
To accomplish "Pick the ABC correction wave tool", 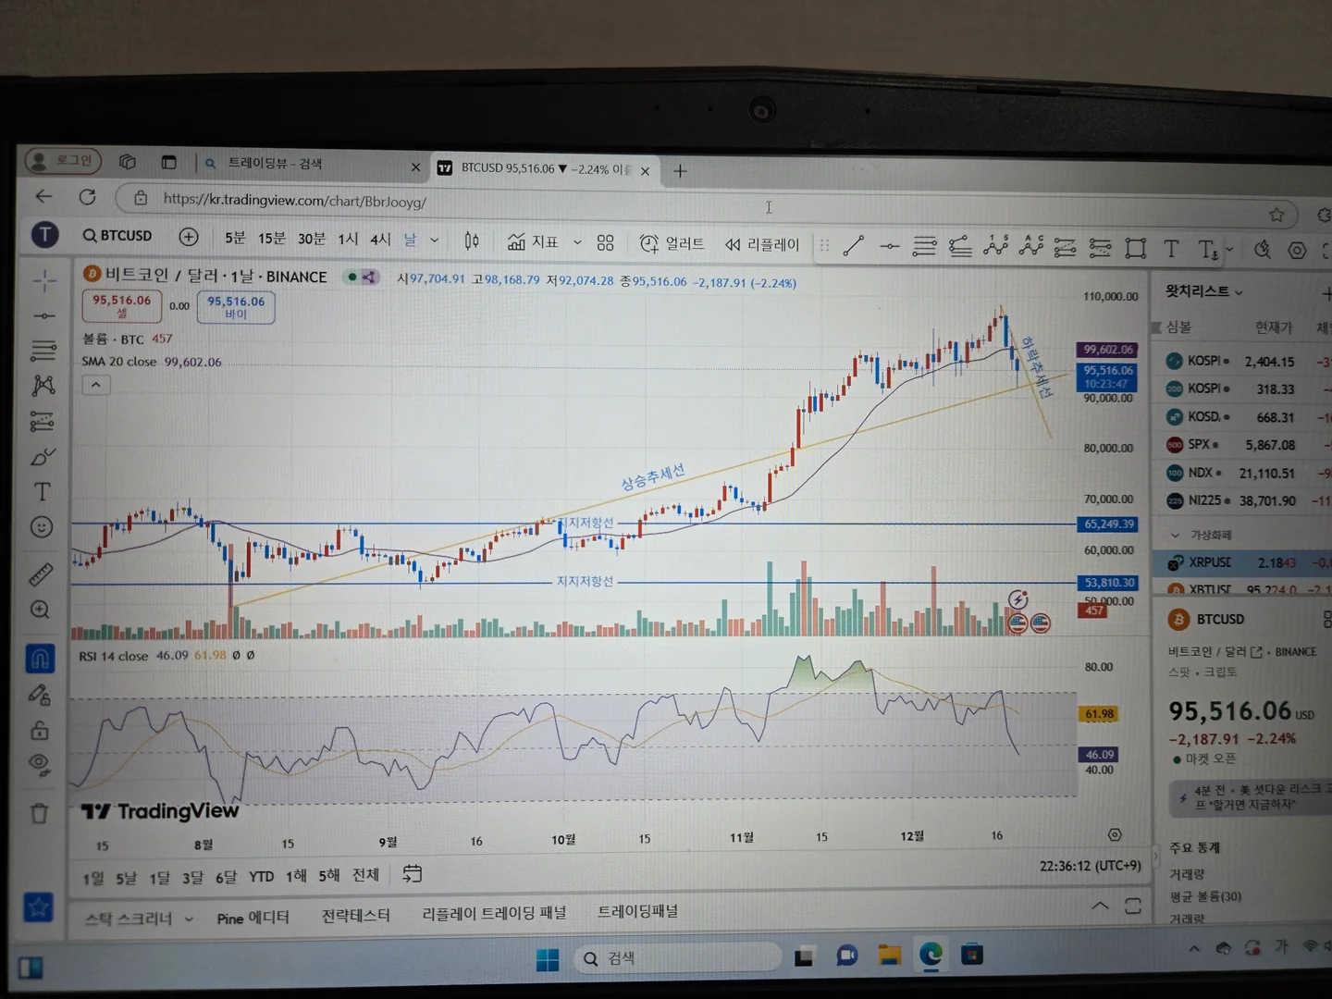I will pos(1030,246).
